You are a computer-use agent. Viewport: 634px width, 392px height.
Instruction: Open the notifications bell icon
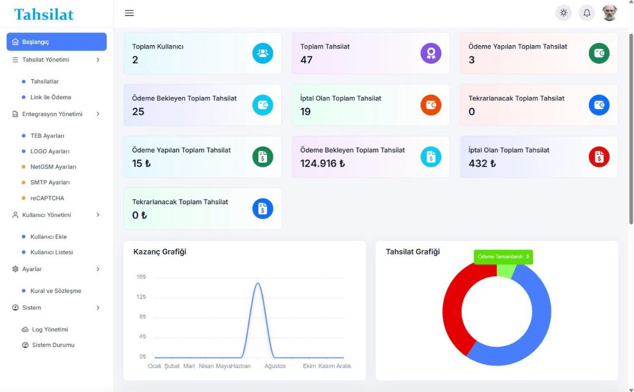[586, 13]
